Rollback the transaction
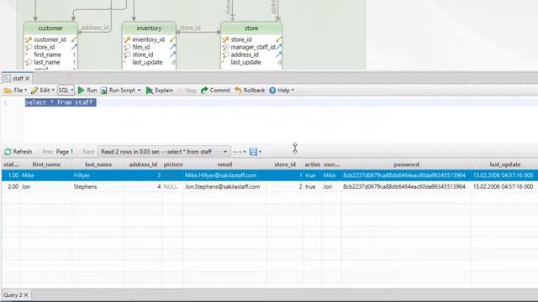The image size is (538, 302). [250, 91]
